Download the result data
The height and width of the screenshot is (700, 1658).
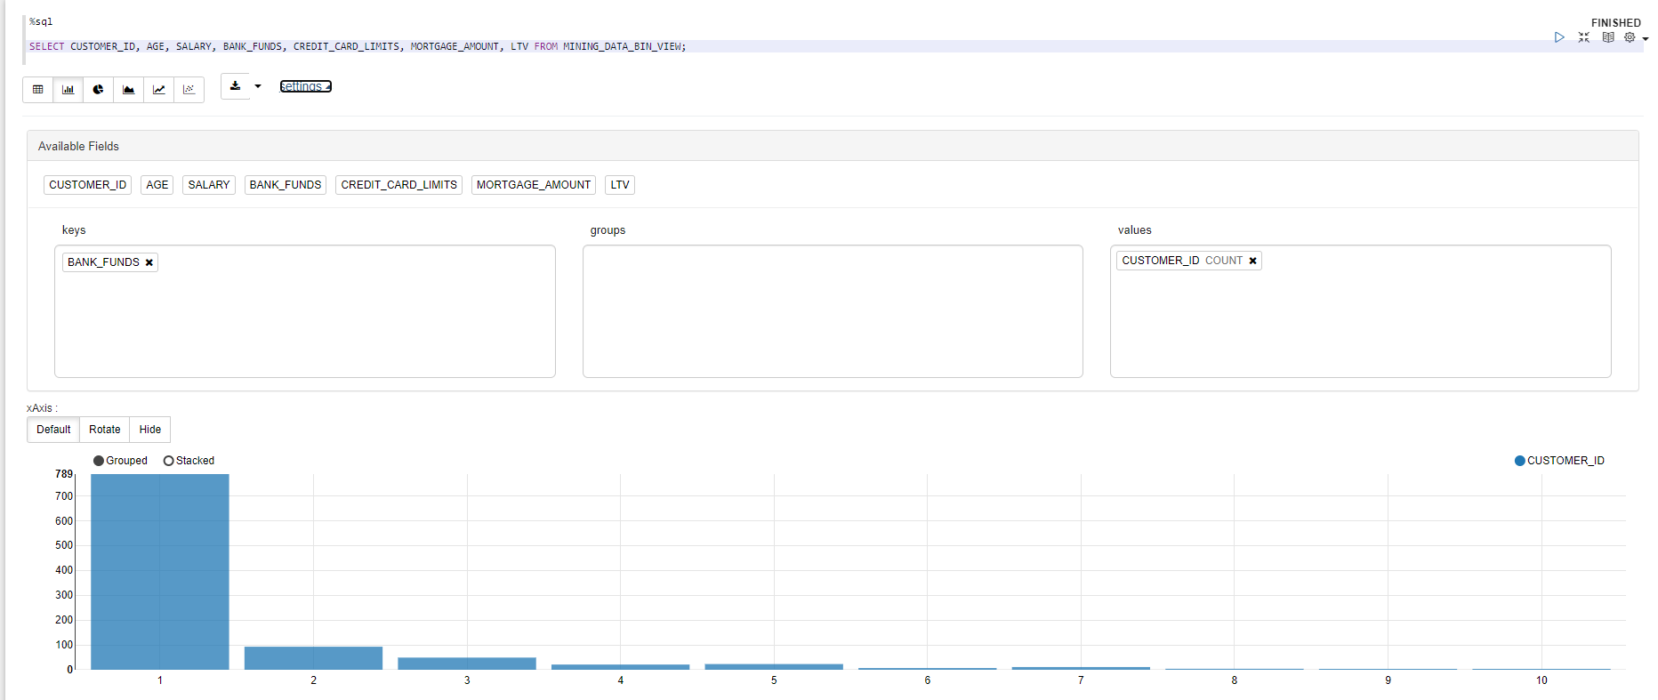(x=235, y=86)
